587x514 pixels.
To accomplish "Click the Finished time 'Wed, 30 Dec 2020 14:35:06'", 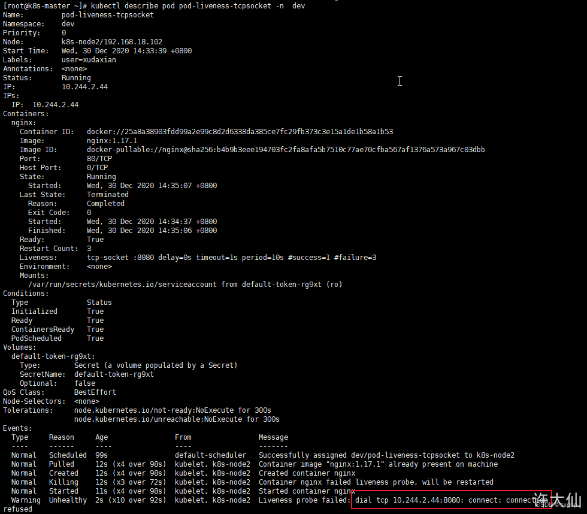I will [x=139, y=231].
